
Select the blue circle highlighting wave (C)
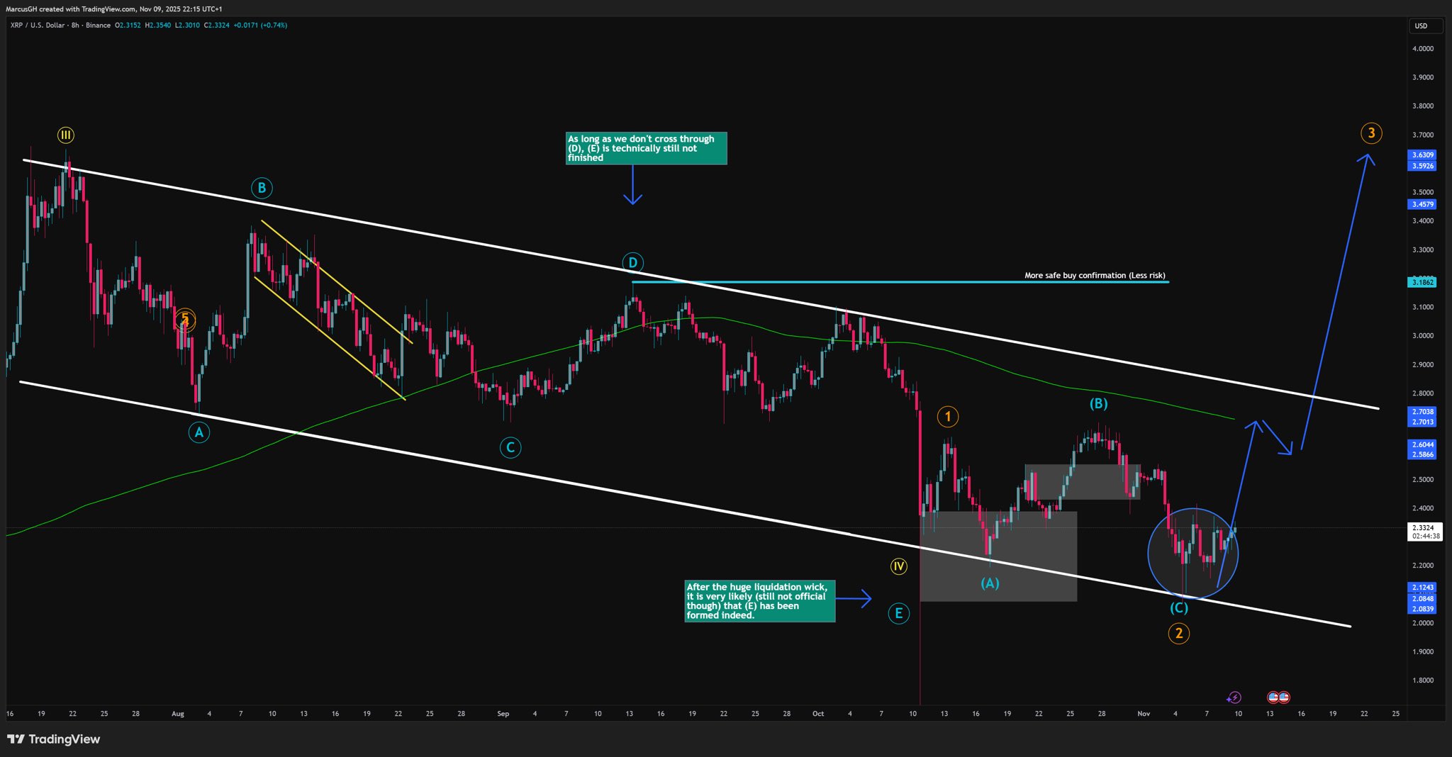coord(1193,553)
